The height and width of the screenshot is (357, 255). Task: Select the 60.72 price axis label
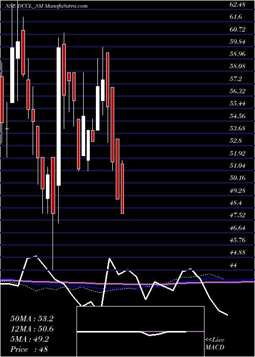(238, 30)
